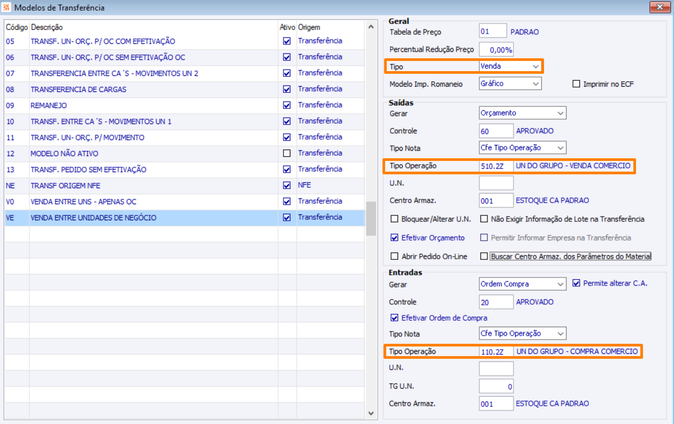Select row TRANSF. PEDIDO SEM EFETIVAÇÃO
This screenshot has height=424, width=674.
(185, 169)
